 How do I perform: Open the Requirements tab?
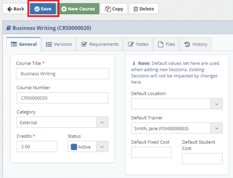pyautogui.click(x=100, y=44)
